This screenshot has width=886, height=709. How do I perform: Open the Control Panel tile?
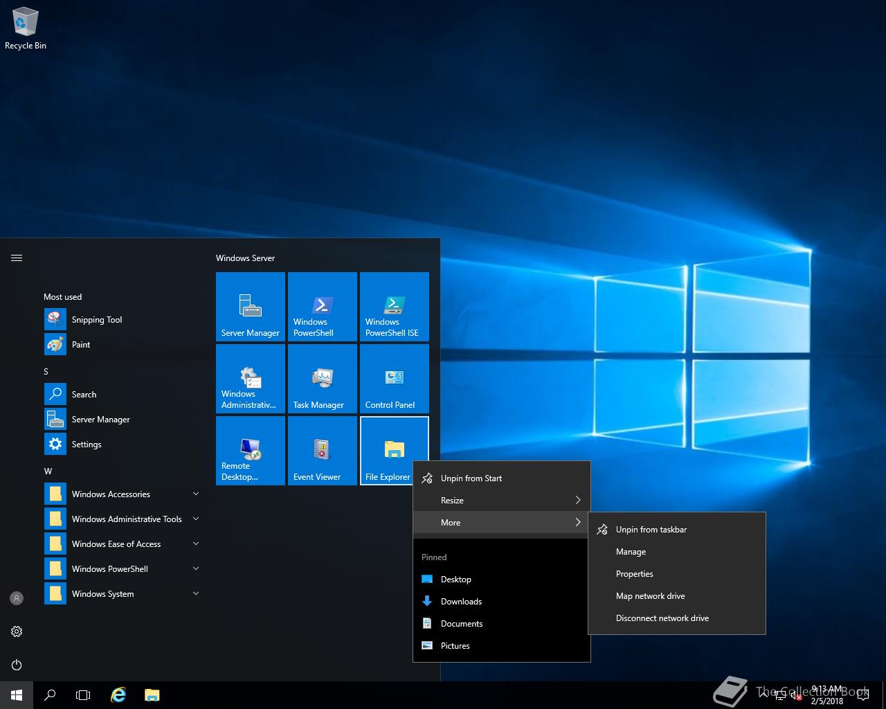point(395,379)
